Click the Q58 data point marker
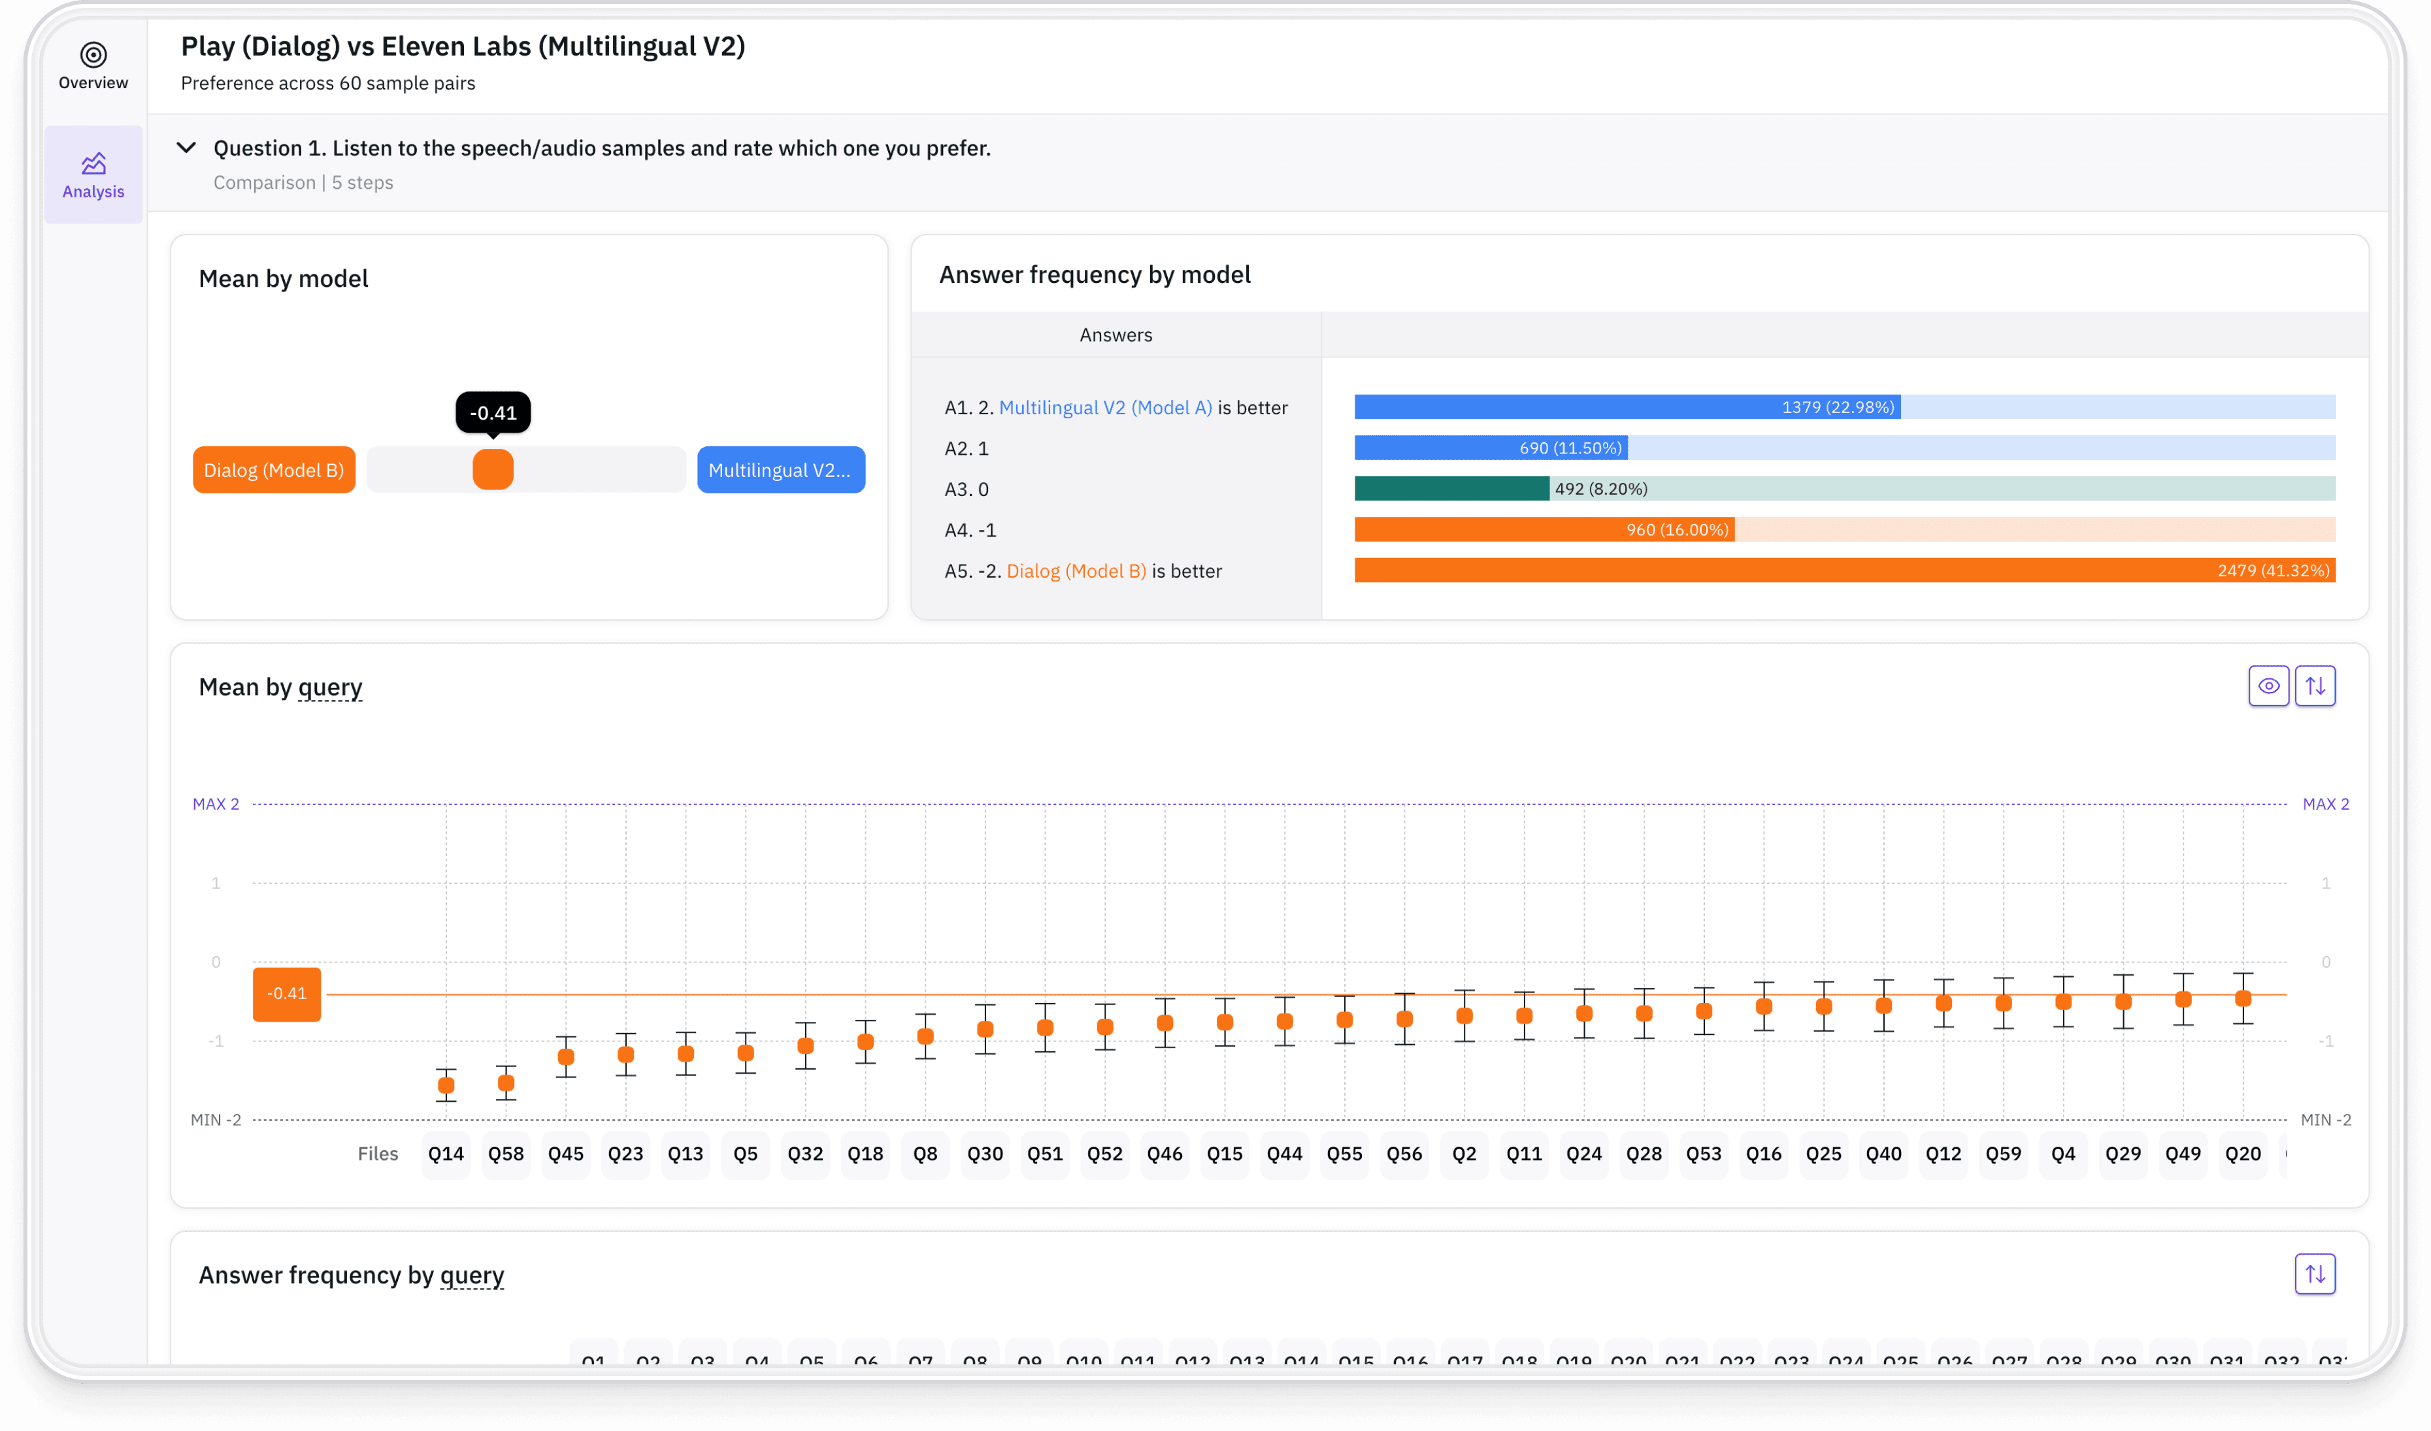Image resolution: width=2431 pixels, height=1431 pixels. click(506, 1083)
